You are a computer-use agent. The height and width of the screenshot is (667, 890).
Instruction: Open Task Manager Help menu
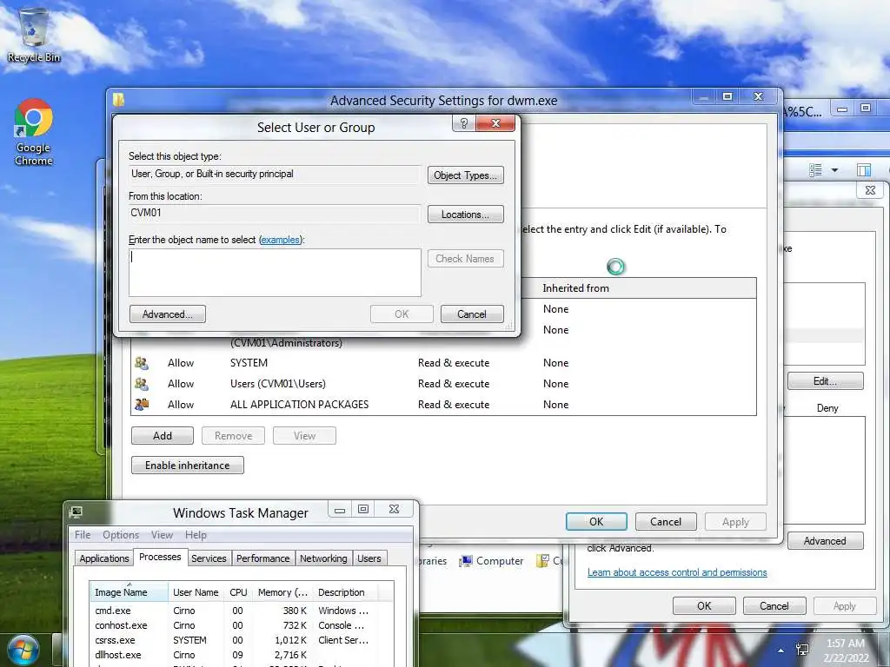(x=196, y=535)
